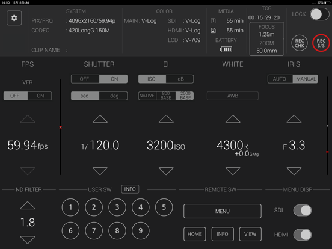The width and height of the screenshot is (332, 249).
Task: Open settings with the gear icon
Action: click(x=14, y=18)
